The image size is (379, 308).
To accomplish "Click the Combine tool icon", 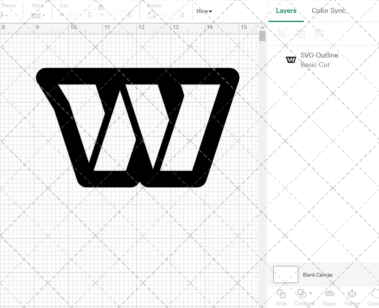I will [302, 294].
